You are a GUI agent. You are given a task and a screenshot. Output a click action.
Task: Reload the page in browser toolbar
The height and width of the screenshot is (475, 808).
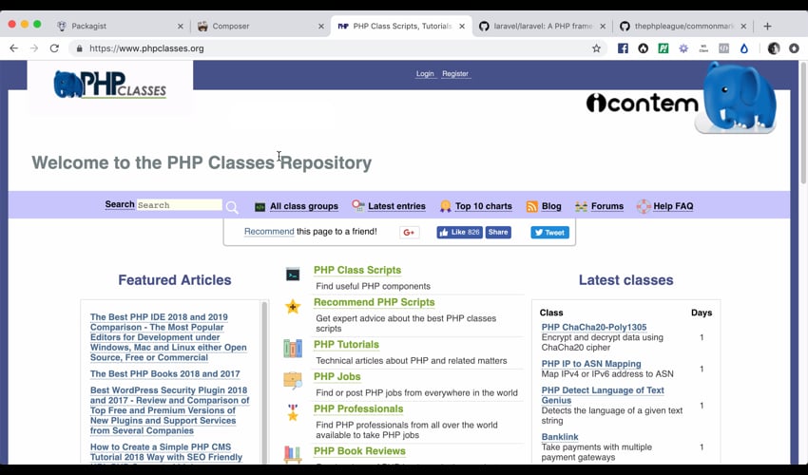pyautogui.click(x=54, y=48)
